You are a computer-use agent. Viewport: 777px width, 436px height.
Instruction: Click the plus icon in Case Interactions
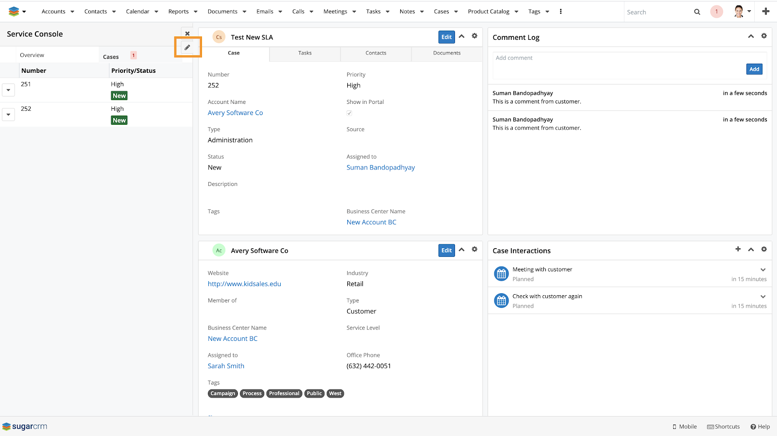[738, 249]
